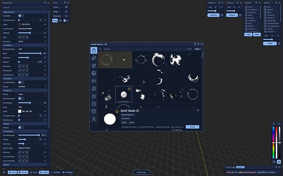The width and height of the screenshot is (283, 176).
Task: Favorite Swirl Slash 31 via detail star
Action: click(x=117, y=112)
